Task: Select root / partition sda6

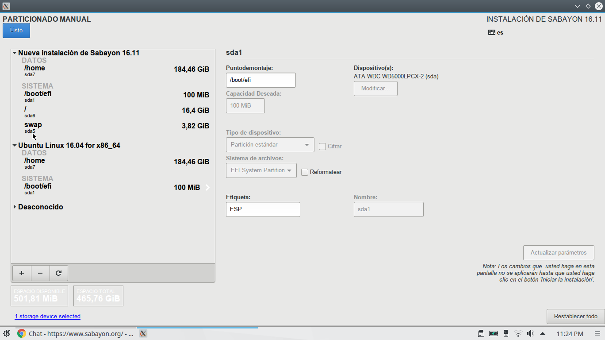Action: tap(113, 112)
